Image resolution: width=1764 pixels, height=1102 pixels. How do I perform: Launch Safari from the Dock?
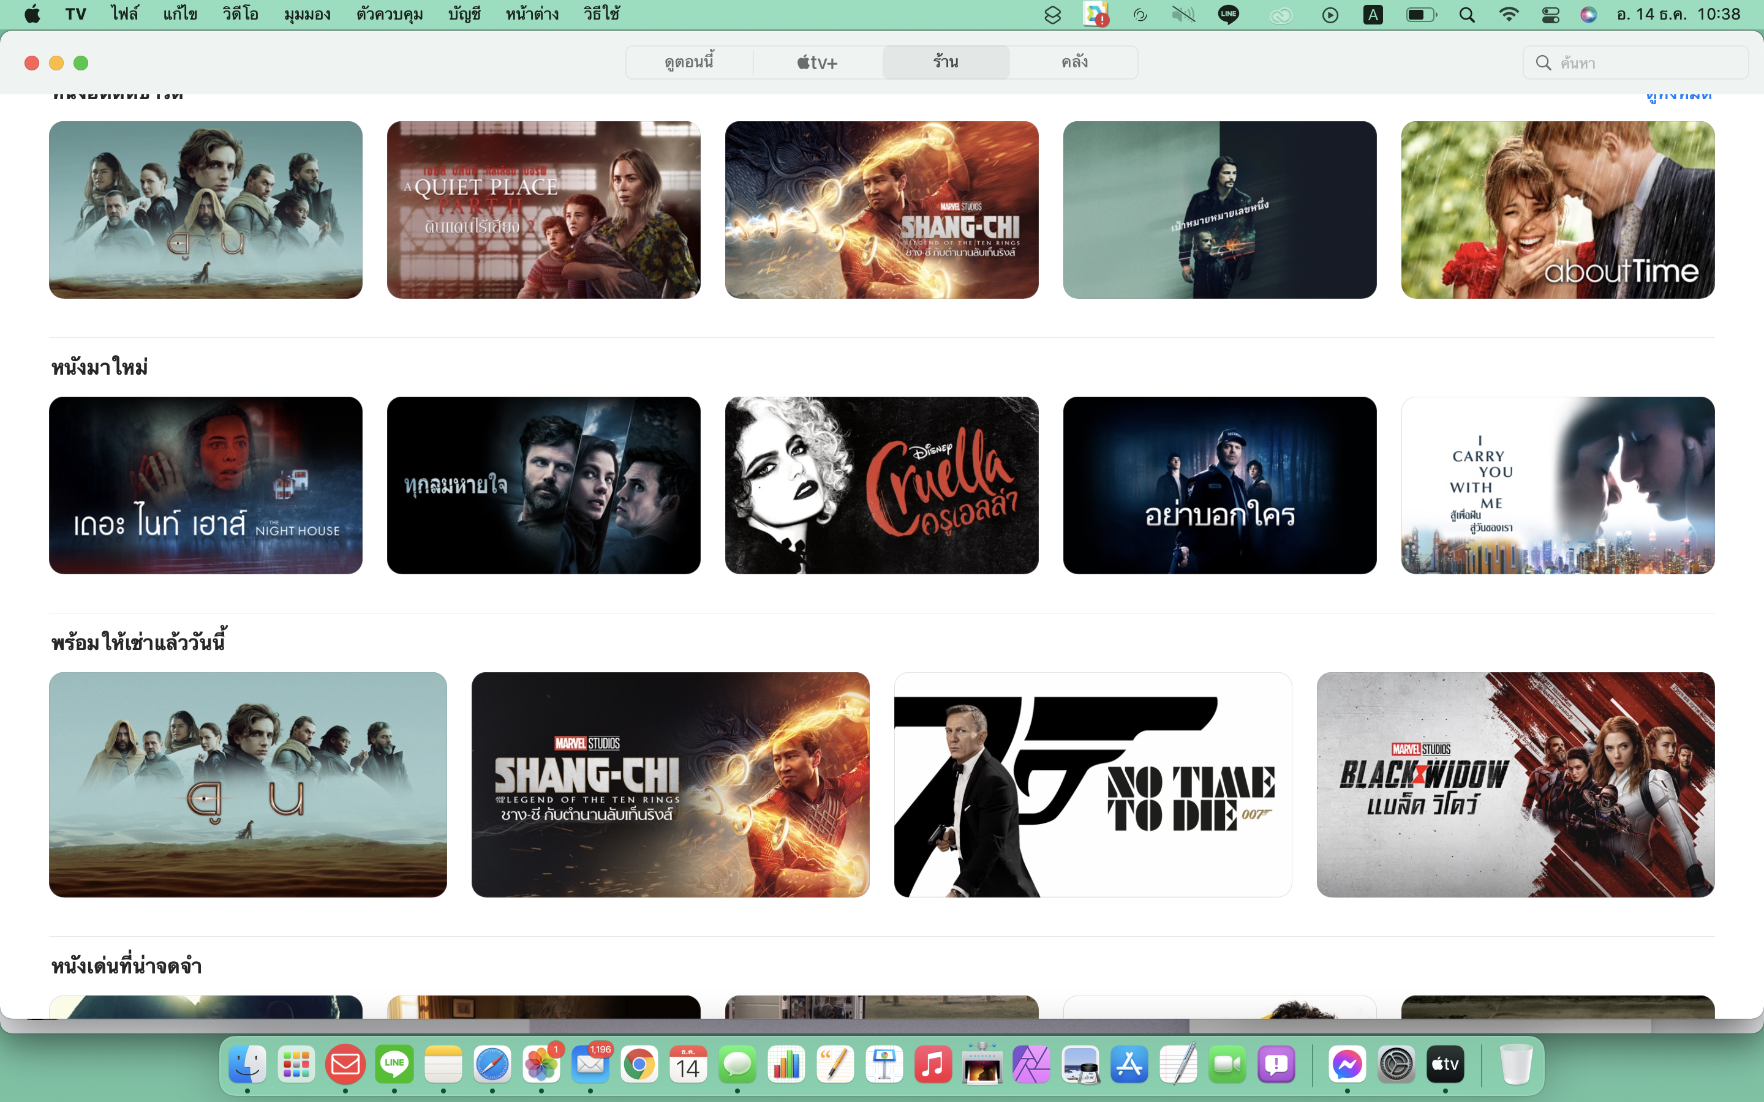coord(492,1065)
